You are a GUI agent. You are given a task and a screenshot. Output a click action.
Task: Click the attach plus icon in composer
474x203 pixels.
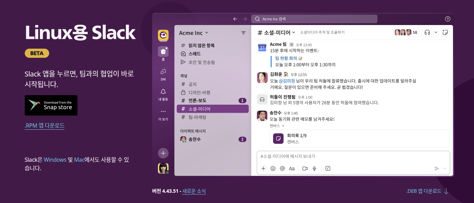point(263,168)
